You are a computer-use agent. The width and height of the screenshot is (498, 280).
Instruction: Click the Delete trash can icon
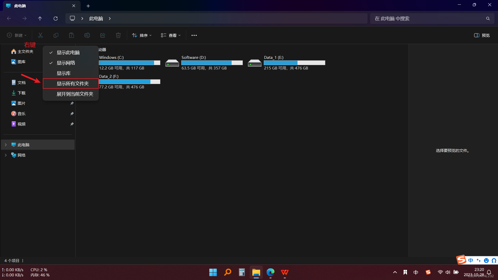[x=118, y=35]
